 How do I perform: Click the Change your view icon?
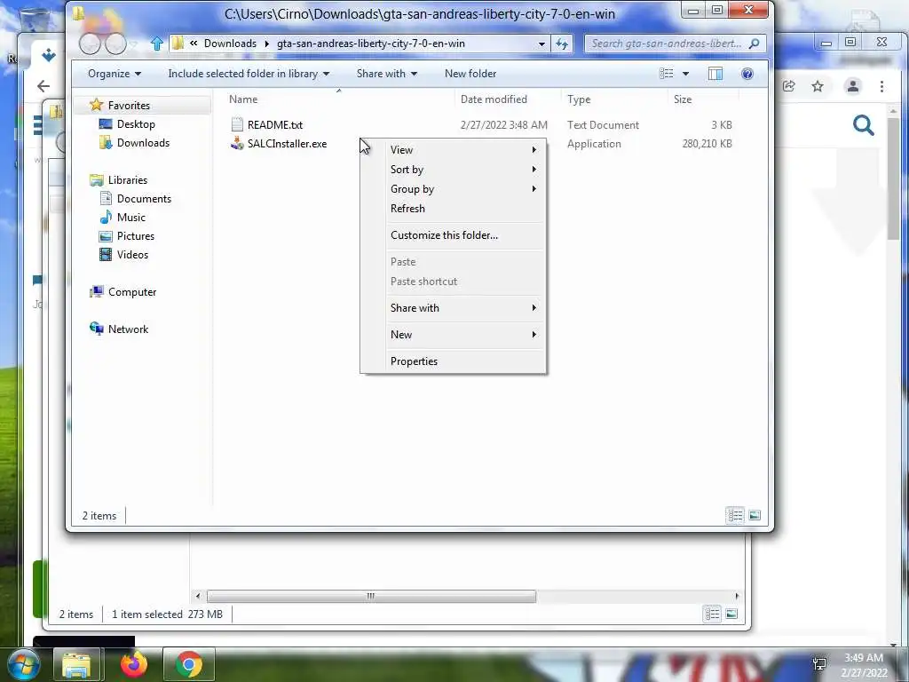click(x=667, y=74)
